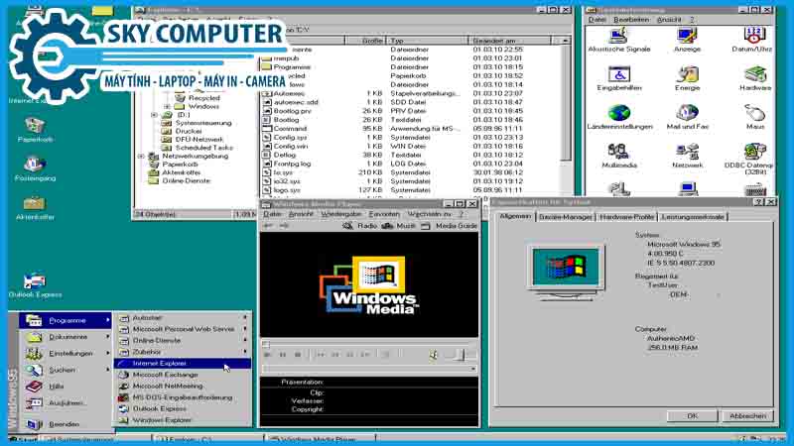Switch to the Hardware-Profile tab
The image size is (794, 446).
pos(626,217)
